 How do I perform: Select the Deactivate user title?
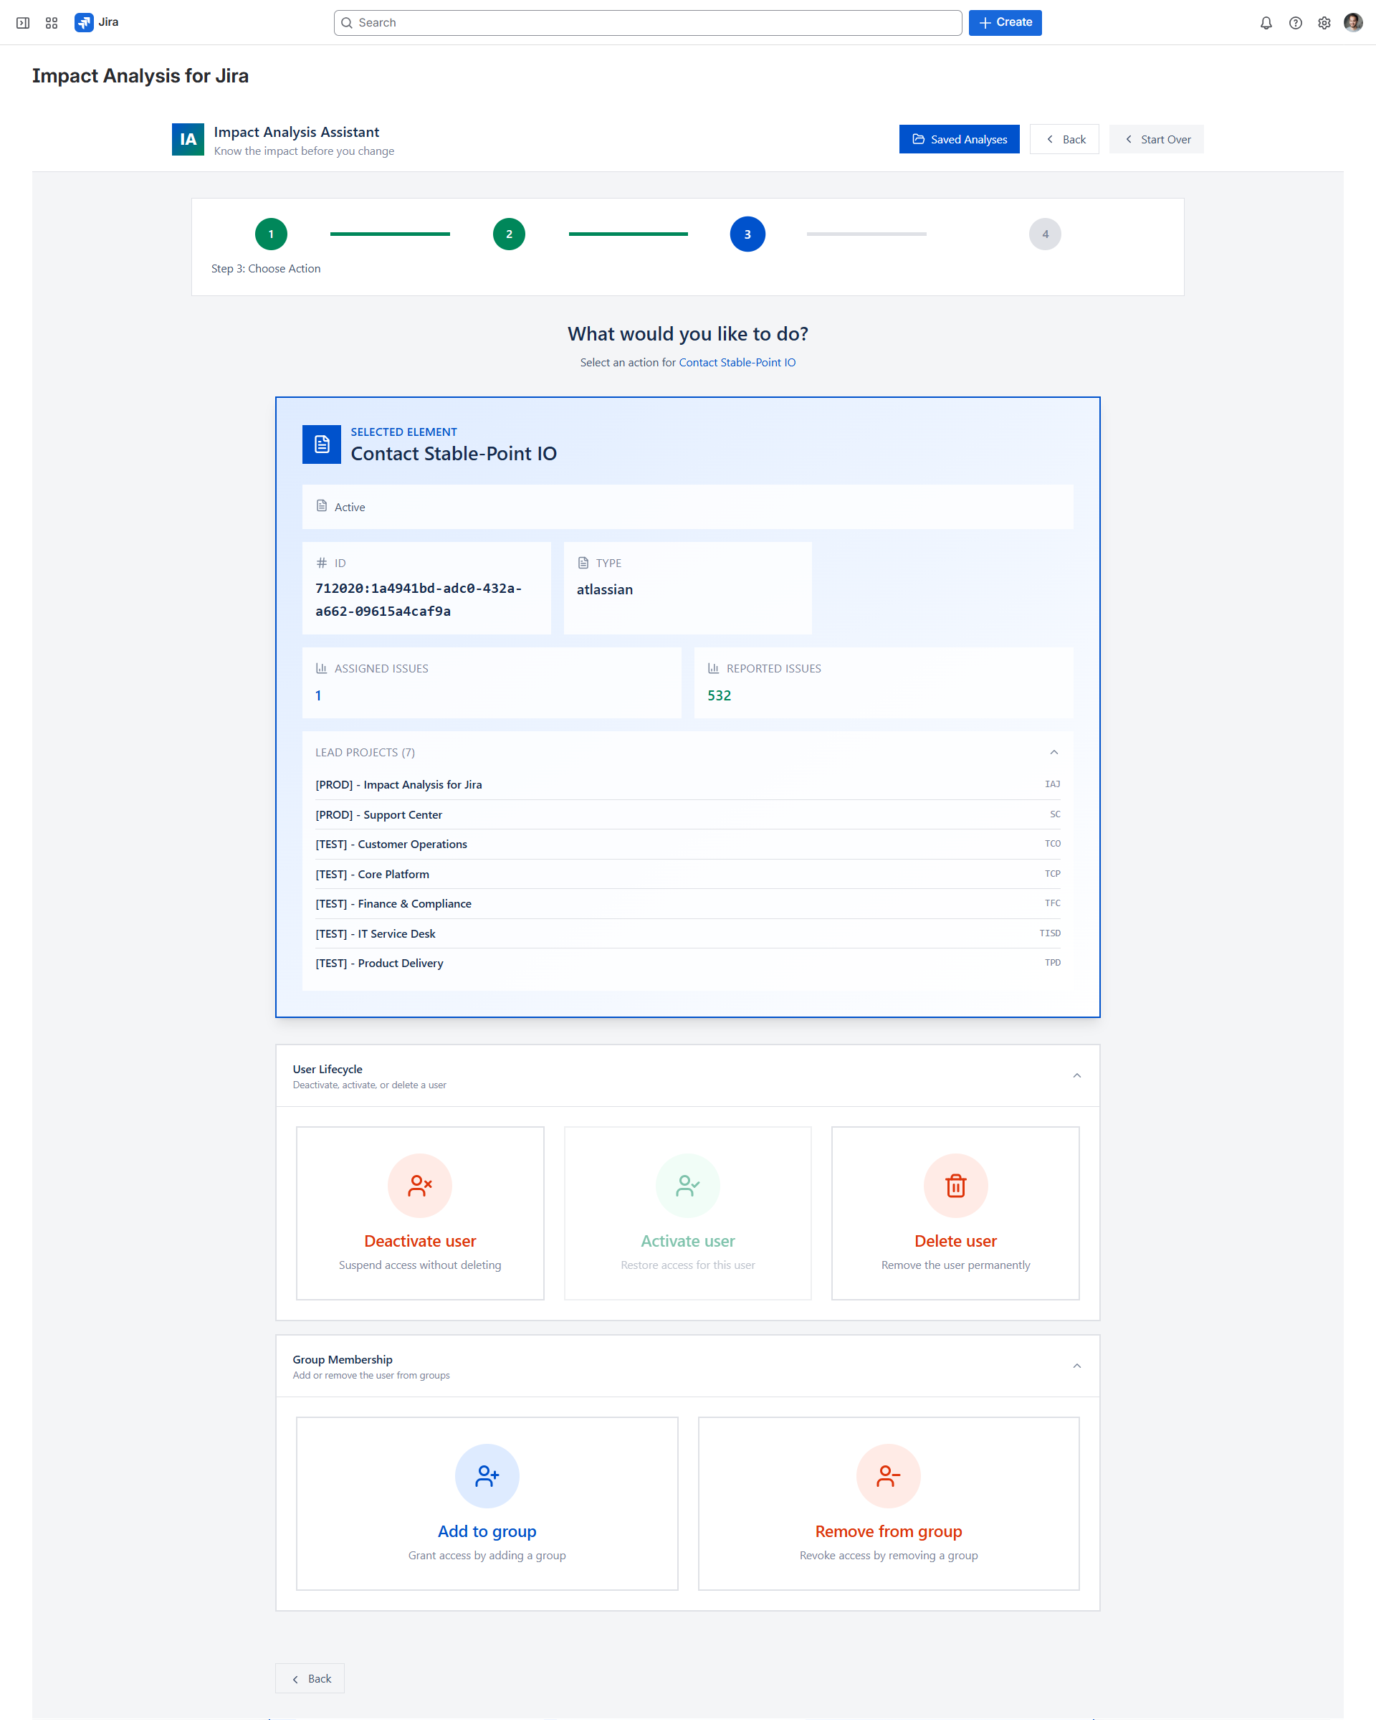tap(420, 1241)
